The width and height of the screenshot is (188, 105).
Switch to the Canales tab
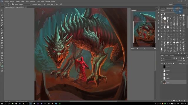coord(167,56)
